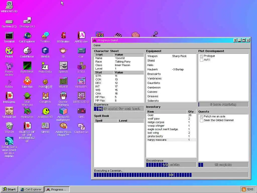Viewport: 257px width, 193px height.
Task: Select the pirate booty inventory row
Action: click(171, 136)
